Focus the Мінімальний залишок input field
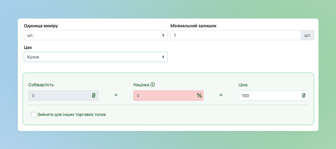Image resolution: width=336 pixels, height=149 pixels. point(236,35)
